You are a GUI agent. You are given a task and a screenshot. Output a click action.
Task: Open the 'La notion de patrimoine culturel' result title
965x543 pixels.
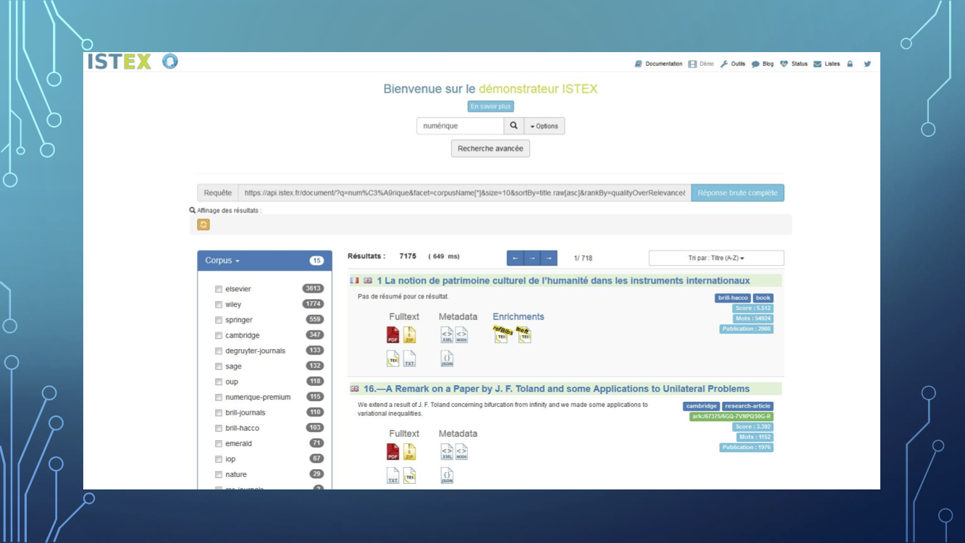(x=563, y=281)
